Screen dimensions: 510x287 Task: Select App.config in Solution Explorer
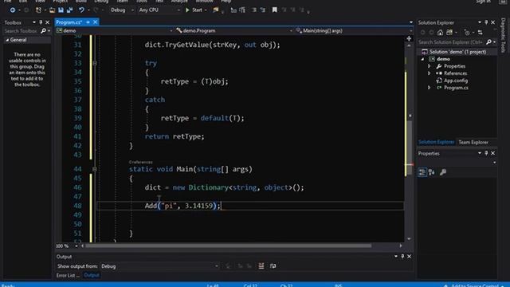tap(455, 81)
